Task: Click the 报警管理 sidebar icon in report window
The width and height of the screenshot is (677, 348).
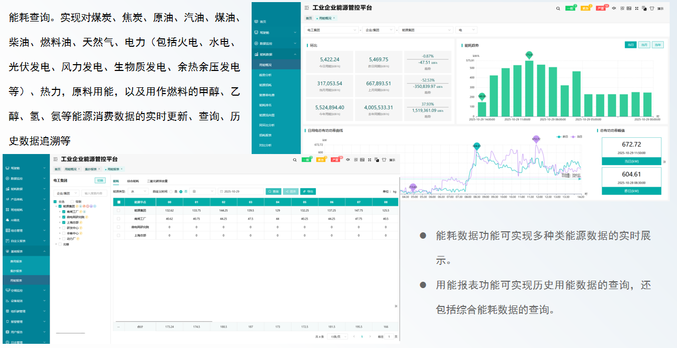Action: pyautogui.click(x=7, y=321)
